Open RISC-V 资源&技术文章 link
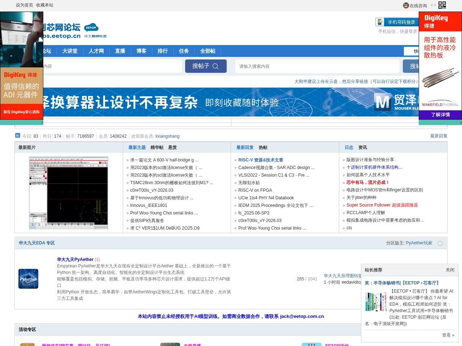This screenshot has width=462, height=346. tap(261, 160)
